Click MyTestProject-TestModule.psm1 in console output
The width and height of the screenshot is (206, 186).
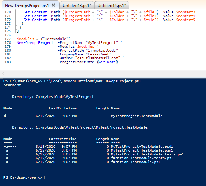[x=142, y=150]
